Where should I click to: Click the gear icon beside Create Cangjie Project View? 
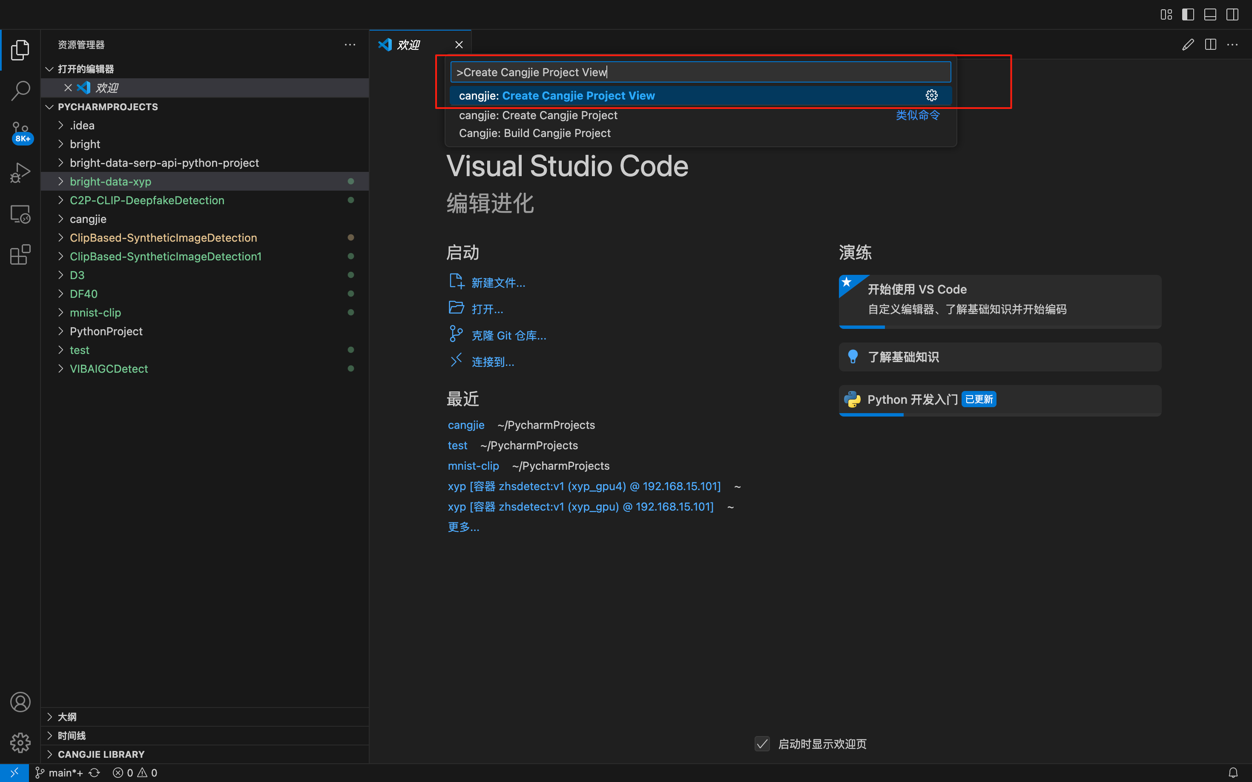(x=931, y=96)
